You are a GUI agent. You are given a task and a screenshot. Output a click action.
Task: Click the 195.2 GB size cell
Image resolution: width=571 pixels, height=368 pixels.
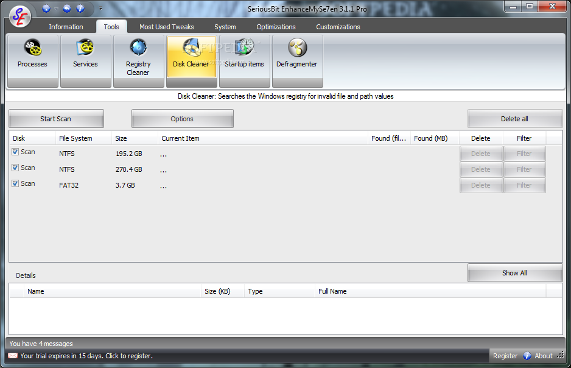tap(129, 154)
